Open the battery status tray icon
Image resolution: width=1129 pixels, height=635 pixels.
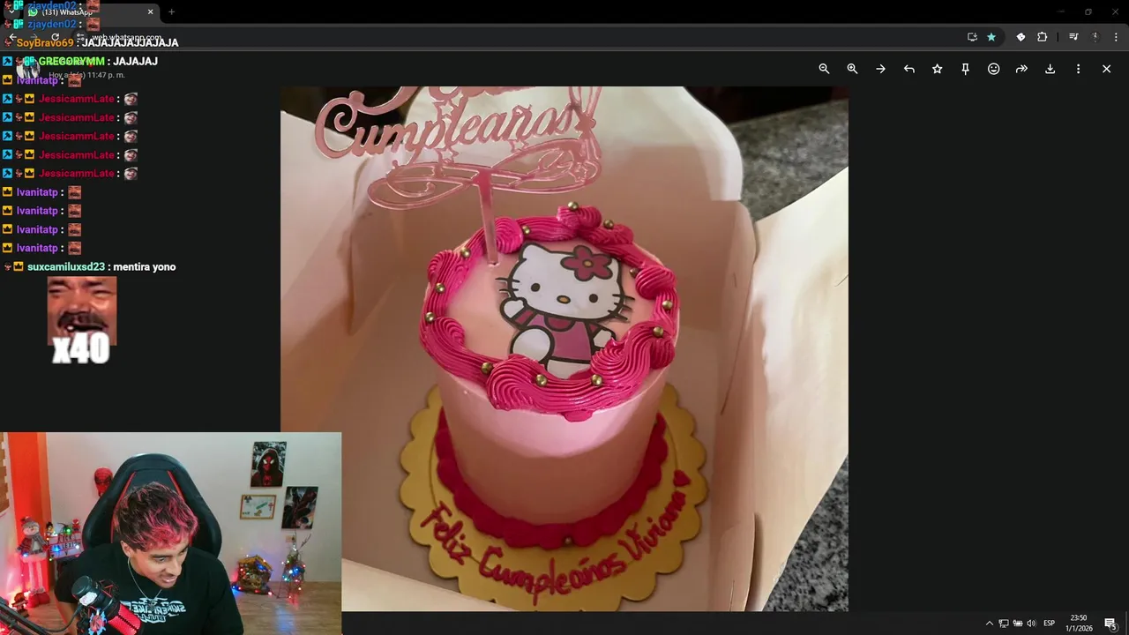pyautogui.click(x=1017, y=624)
